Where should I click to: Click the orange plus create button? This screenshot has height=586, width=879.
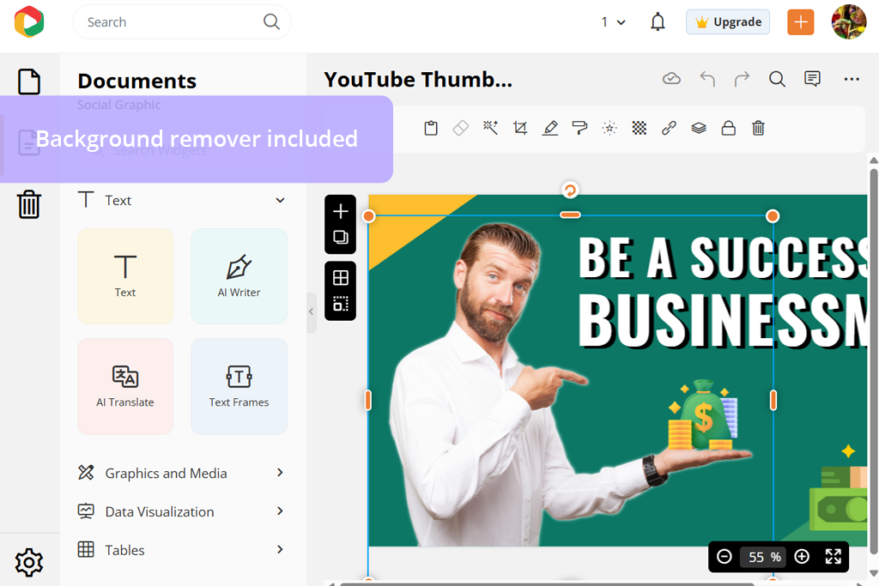pyautogui.click(x=801, y=21)
